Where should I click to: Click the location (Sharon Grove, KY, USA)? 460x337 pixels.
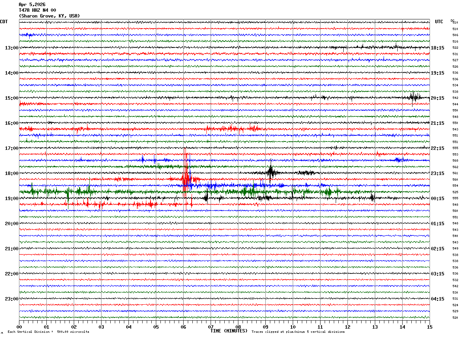pyautogui.click(x=49, y=16)
